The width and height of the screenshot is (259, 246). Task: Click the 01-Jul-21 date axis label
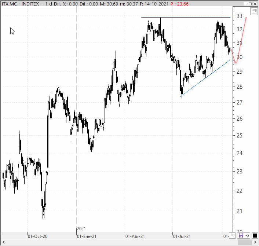click(x=182, y=236)
